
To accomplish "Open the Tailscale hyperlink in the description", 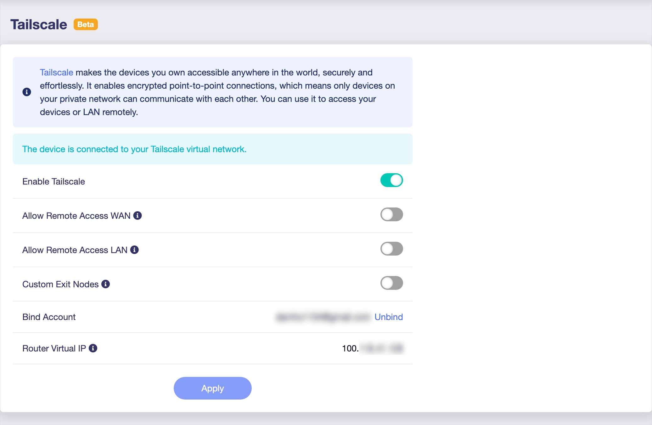I will [x=56, y=72].
